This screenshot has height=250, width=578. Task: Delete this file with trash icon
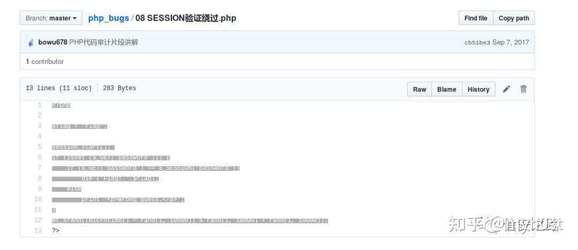523,89
